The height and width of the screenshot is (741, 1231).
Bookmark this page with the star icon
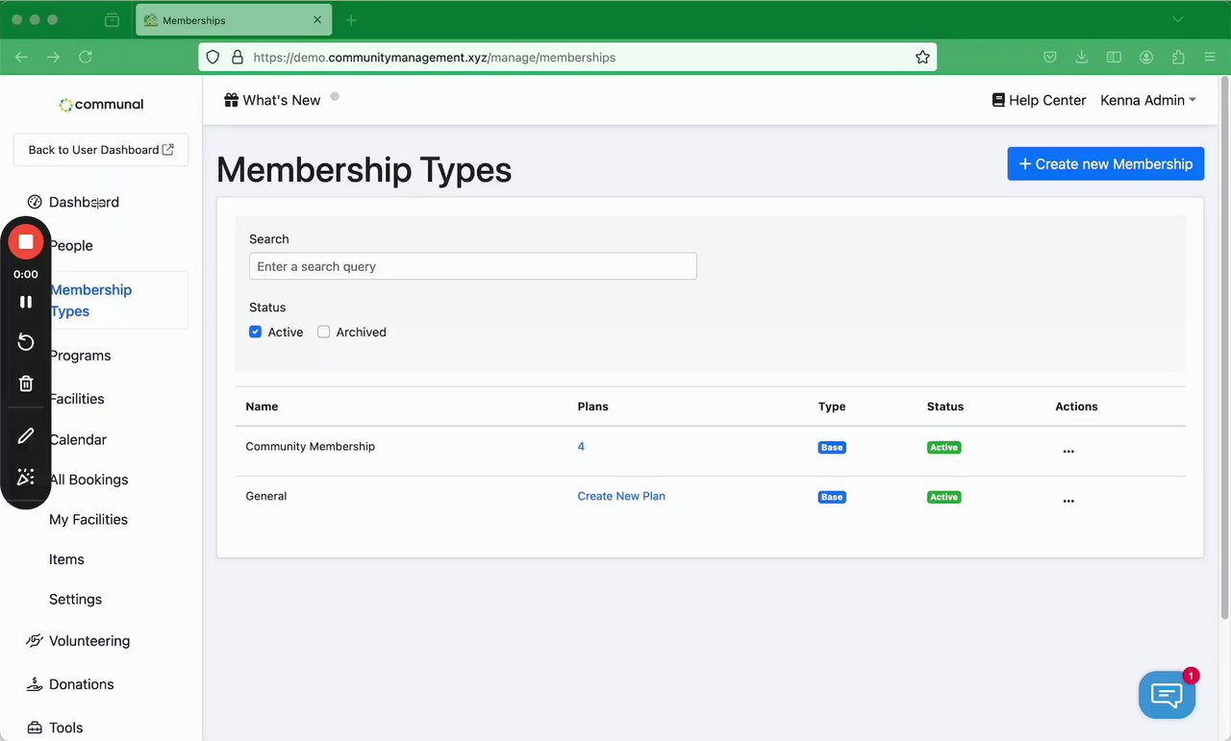click(x=922, y=58)
